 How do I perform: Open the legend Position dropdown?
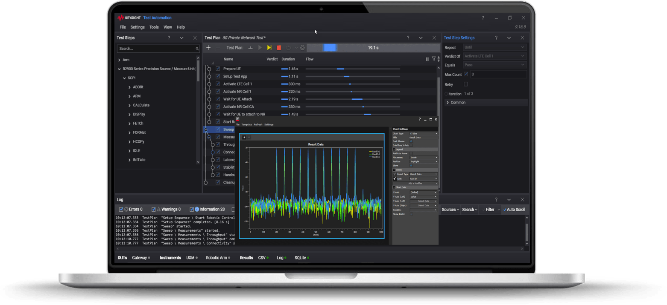tap(424, 161)
